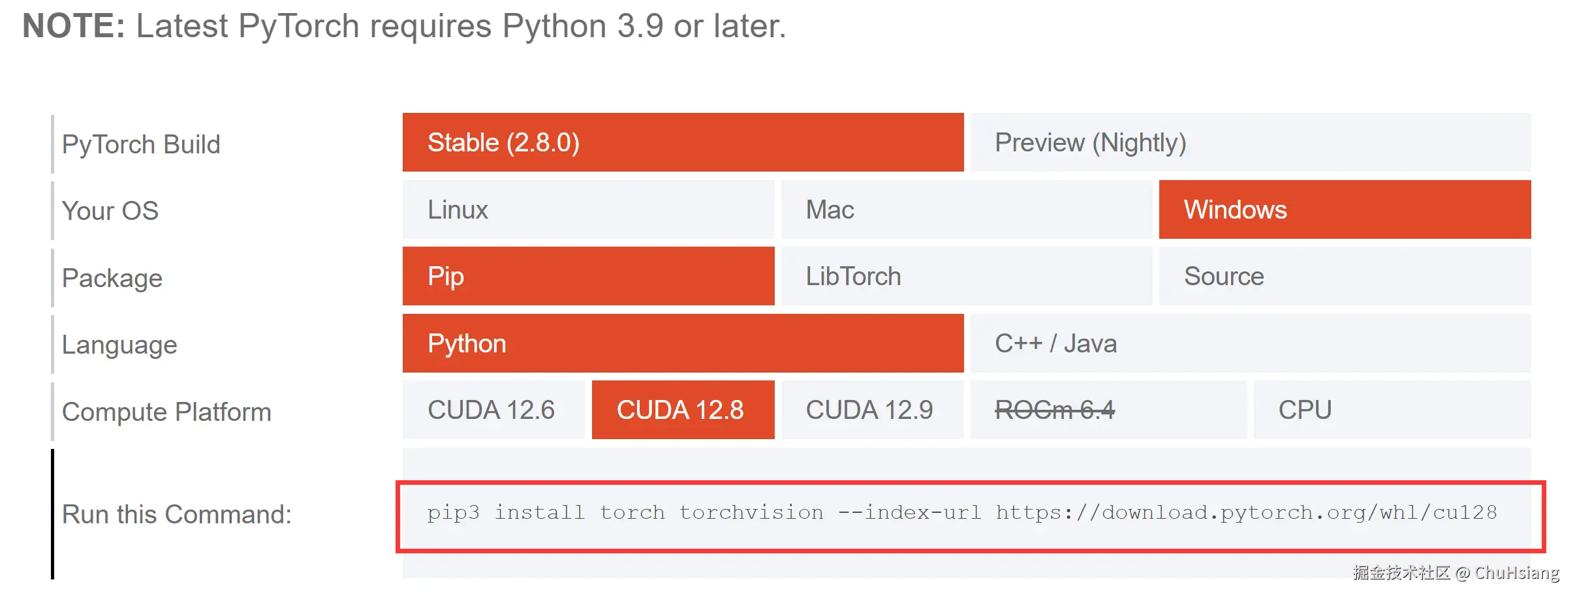
Task: Choose Source as the package
Action: click(1345, 276)
